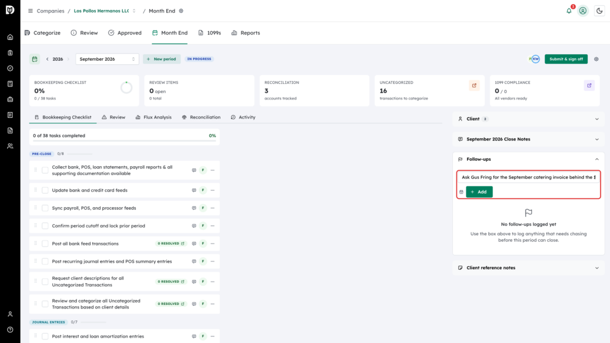Open the Reports tab
Screen dimensions: 610x343
click(x=245, y=33)
